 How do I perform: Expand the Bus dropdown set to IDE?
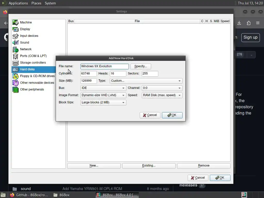(103, 88)
